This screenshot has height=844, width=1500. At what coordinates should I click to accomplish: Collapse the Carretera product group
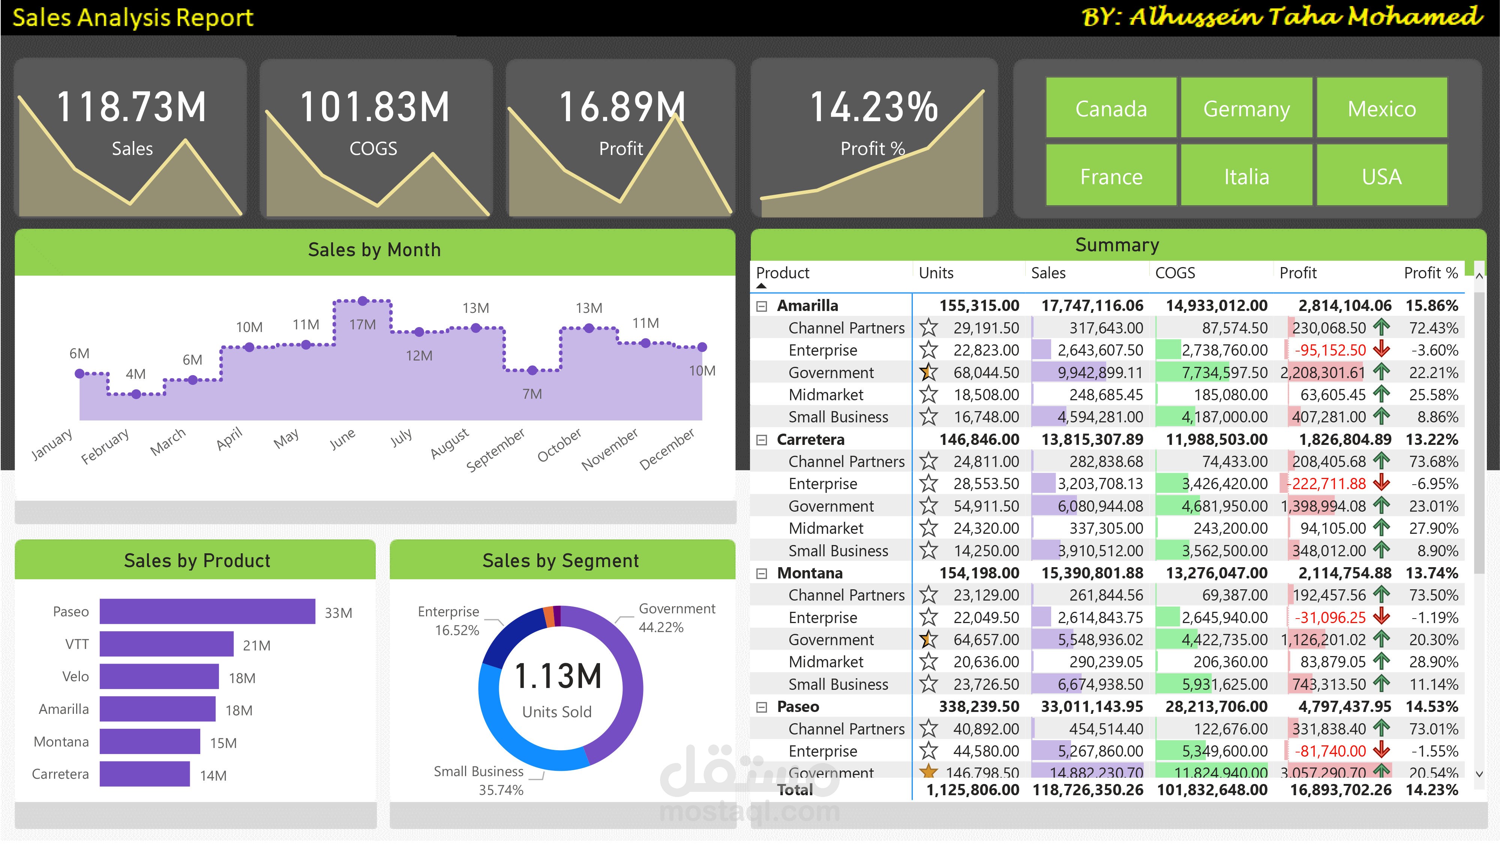[761, 440]
